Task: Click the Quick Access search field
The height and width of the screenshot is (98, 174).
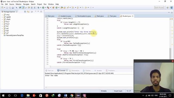Action: pos(159,8)
